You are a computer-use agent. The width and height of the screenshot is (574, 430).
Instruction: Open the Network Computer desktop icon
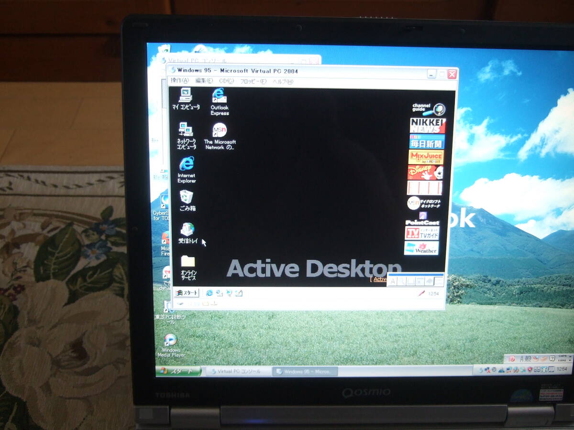coord(186,136)
